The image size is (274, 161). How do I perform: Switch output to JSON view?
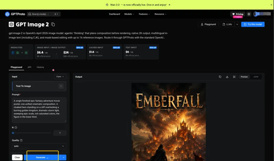(x=256, y=77)
